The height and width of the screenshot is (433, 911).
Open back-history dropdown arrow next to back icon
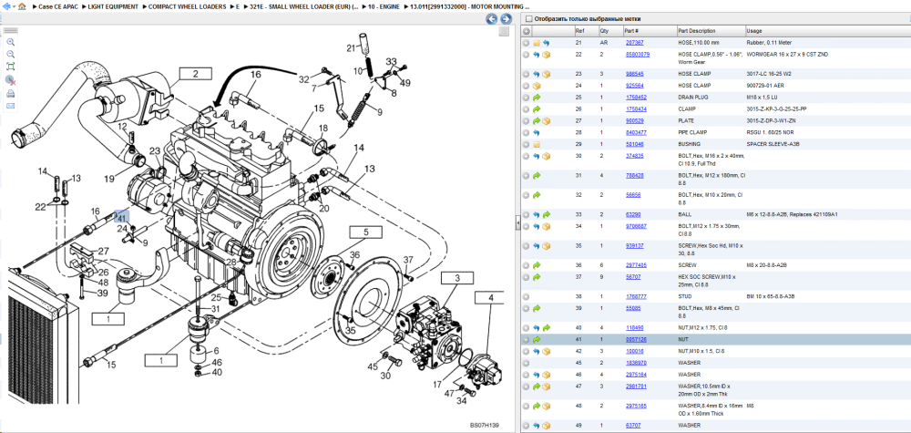(14, 7)
